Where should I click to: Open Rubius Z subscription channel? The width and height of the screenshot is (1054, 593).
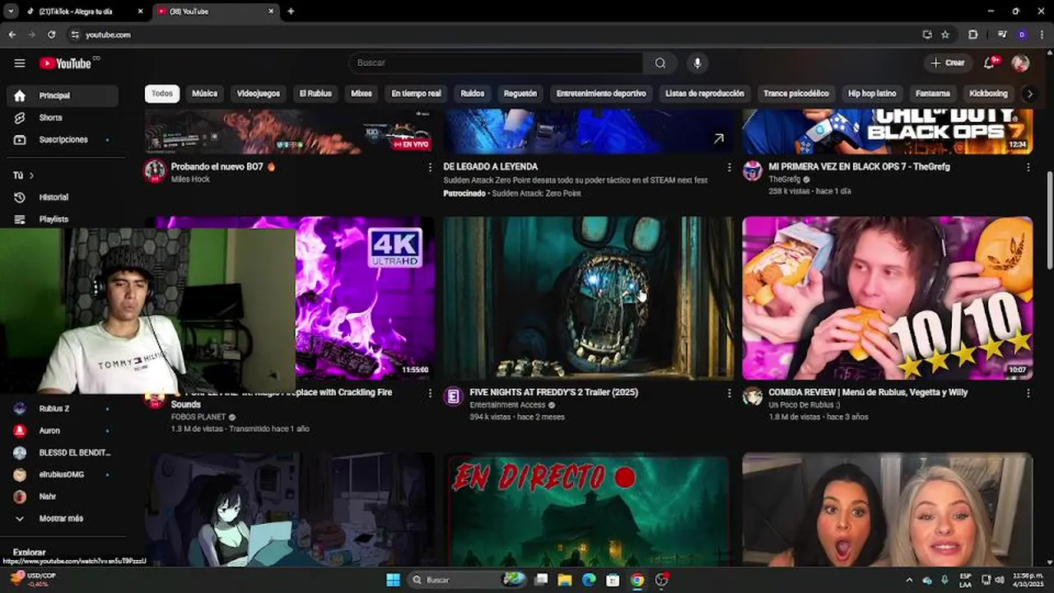[63, 409]
